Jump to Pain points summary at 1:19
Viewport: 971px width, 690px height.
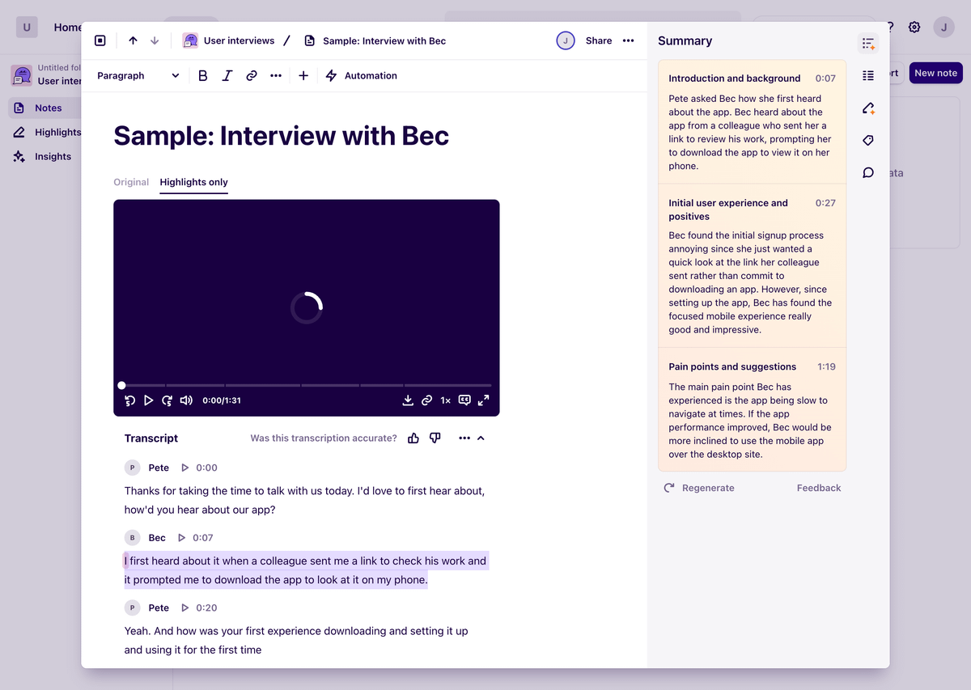(x=825, y=366)
